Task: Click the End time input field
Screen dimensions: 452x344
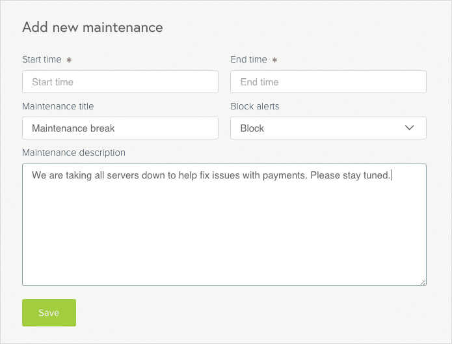Action: tap(328, 81)
